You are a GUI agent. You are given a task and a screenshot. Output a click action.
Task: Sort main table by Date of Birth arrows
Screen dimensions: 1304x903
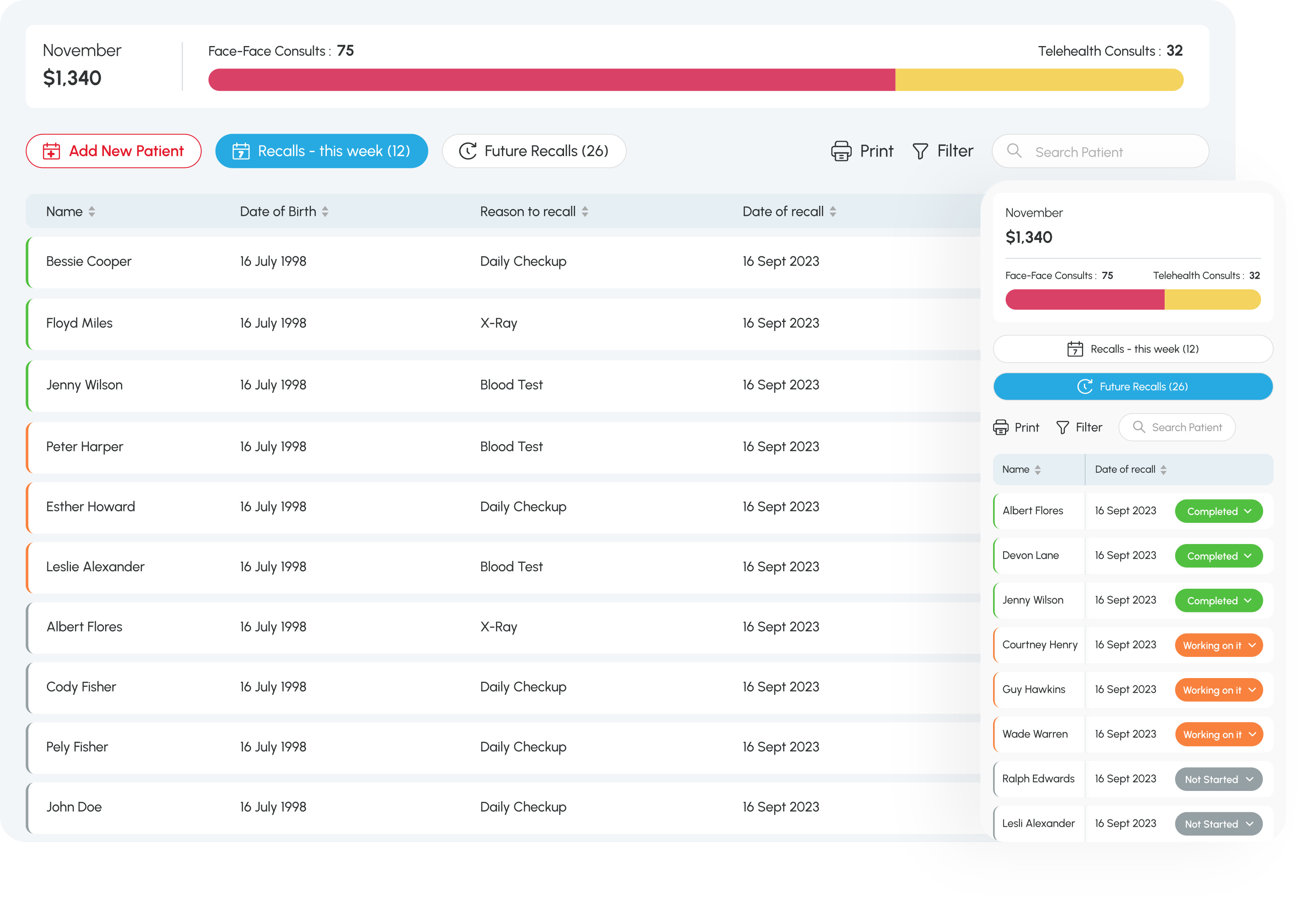[325, 211]
